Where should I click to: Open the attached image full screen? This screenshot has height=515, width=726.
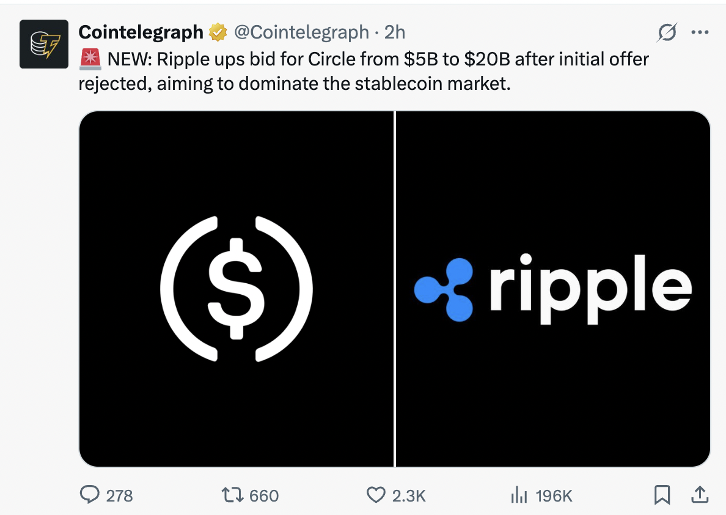pos(394,287)
